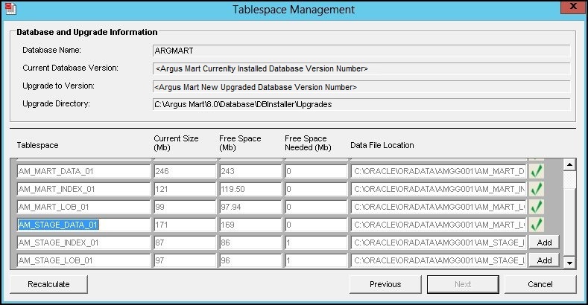Click free space needed for AM_STAGE_INDEX_01
Screen dimensions: 588x305
pyautogui.click(x=316, y=243)
